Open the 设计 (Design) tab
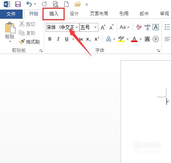Image resolution: width=171 pixels, height=163 pixels. pyautogui.click(x=74, y=14)
